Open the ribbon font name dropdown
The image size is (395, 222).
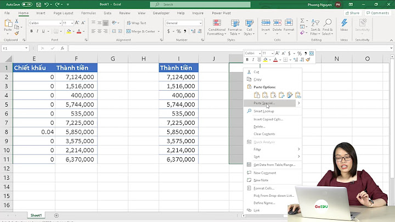coord(60,23)
